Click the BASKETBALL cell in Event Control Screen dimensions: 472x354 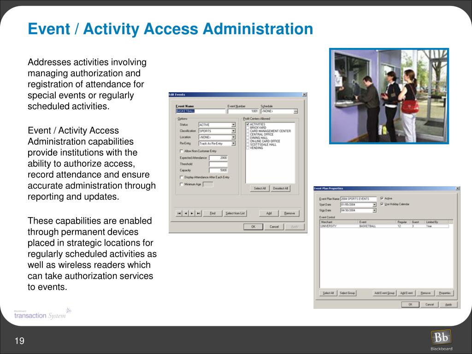click(367, 226)
